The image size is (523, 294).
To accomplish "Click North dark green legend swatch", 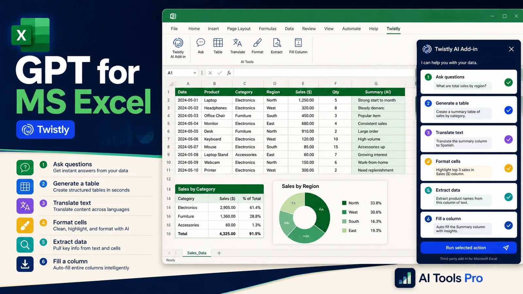I will (x=344, y=203).
